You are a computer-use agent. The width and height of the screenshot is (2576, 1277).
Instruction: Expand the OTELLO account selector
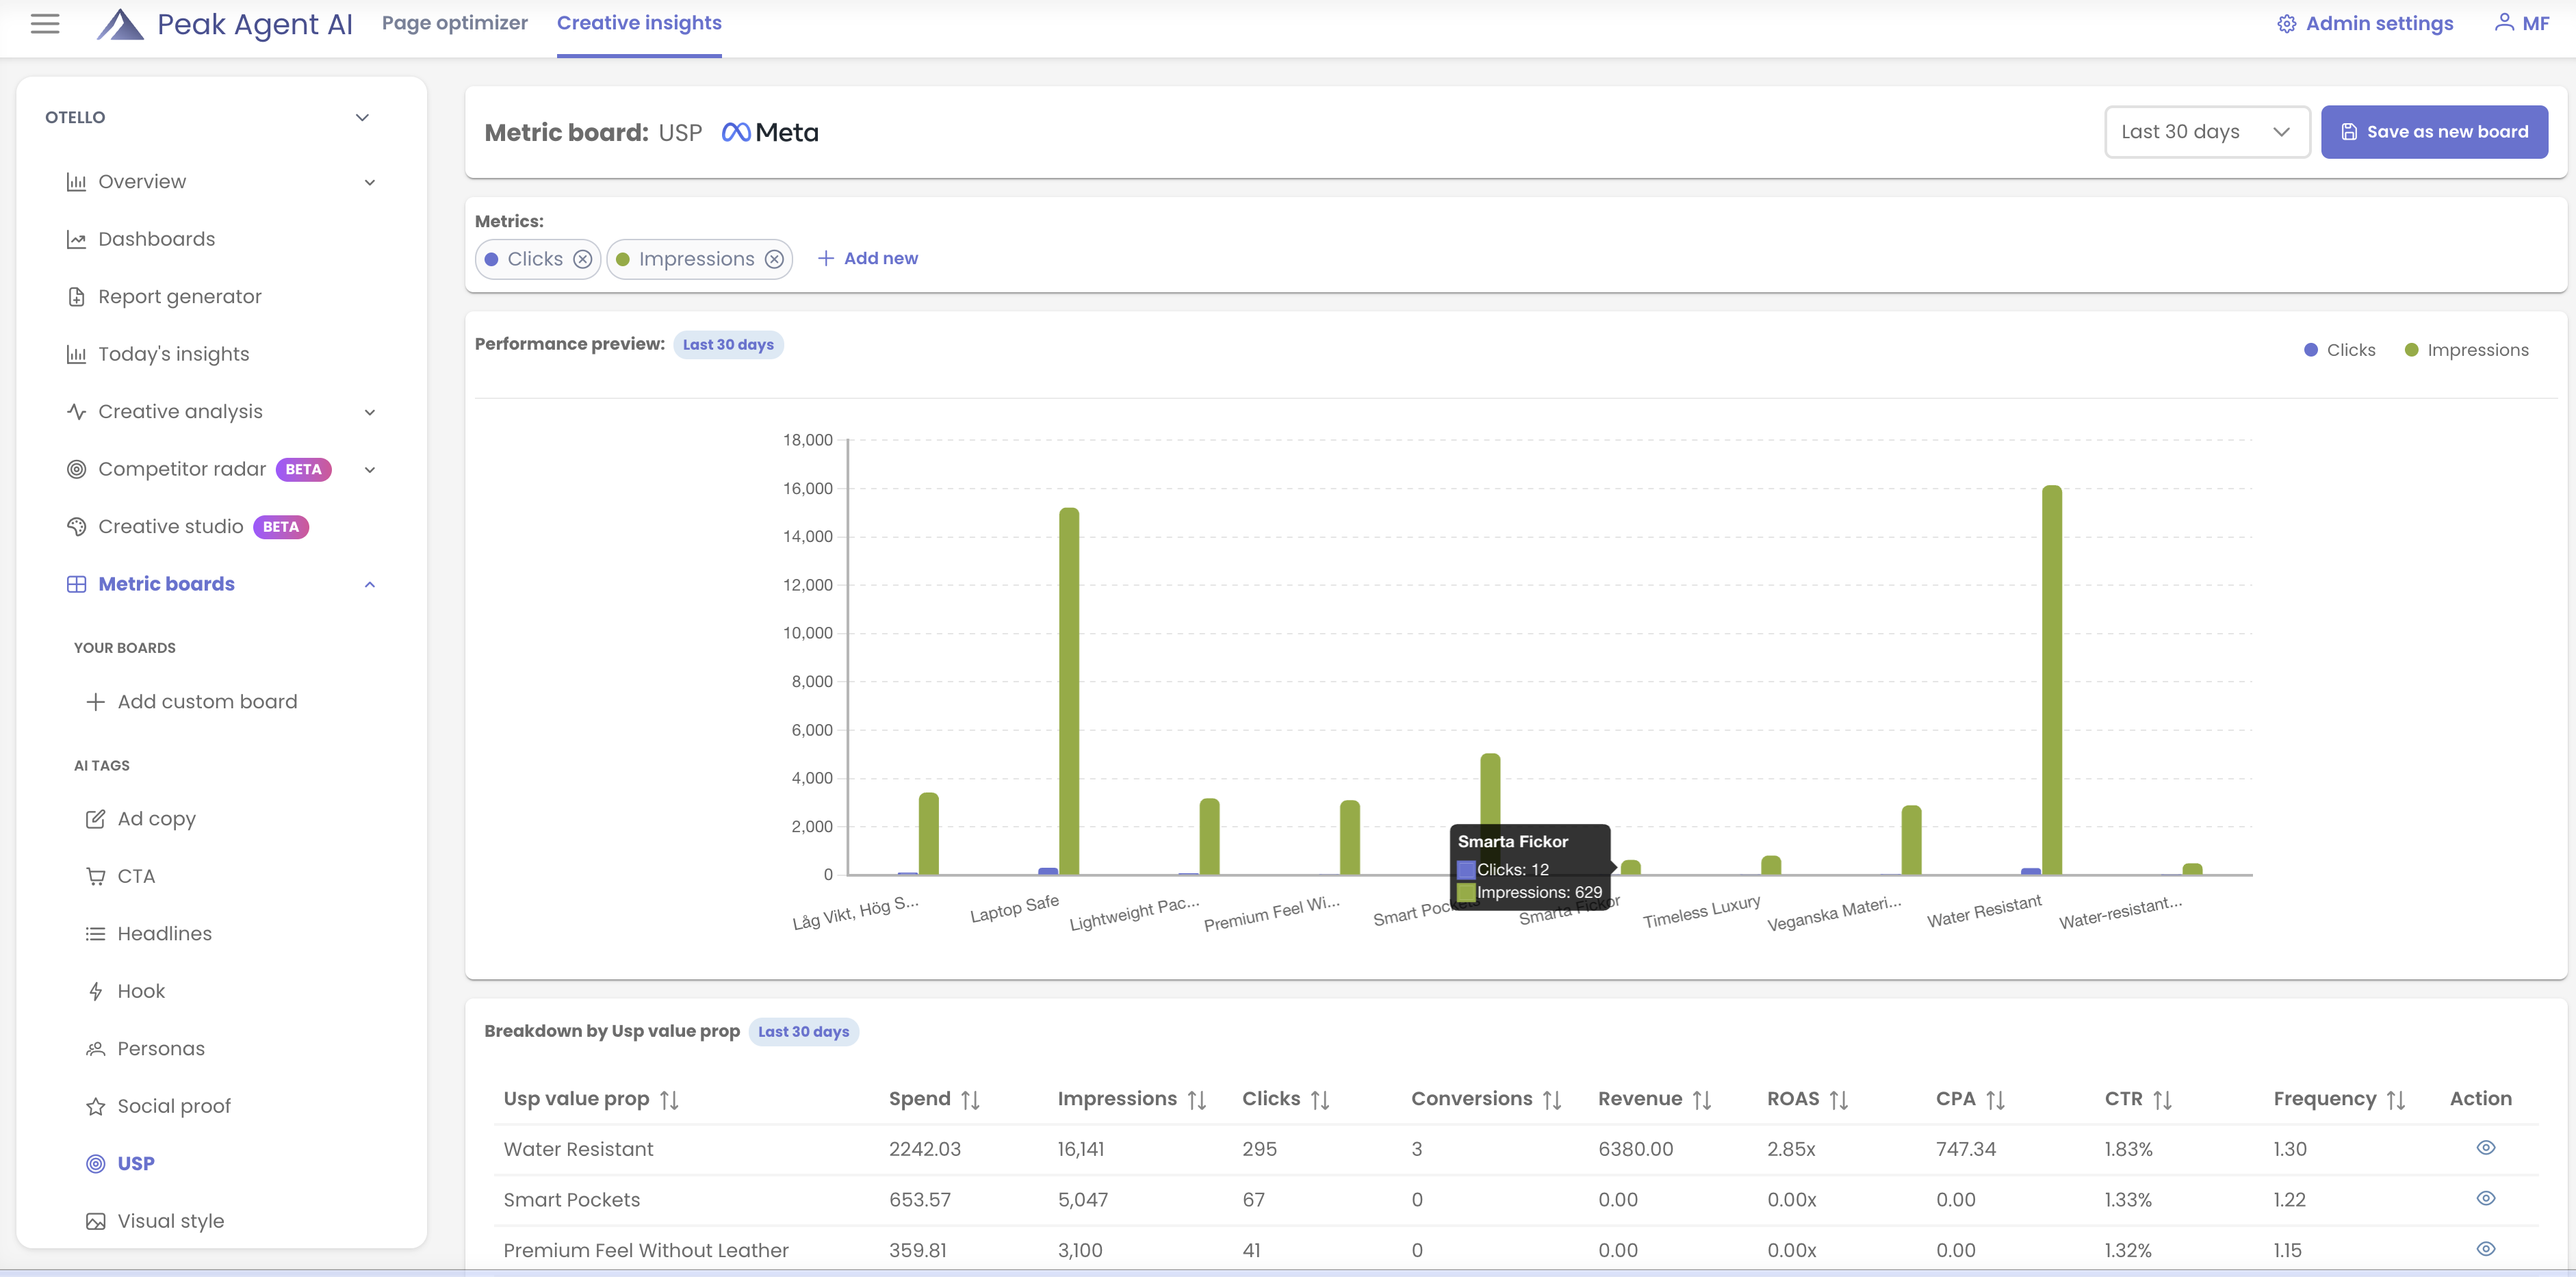tap(362, 117)
